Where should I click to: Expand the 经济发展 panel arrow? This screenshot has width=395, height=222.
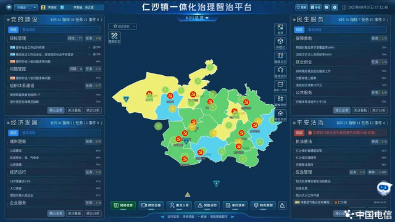click(x=8, y=123)
